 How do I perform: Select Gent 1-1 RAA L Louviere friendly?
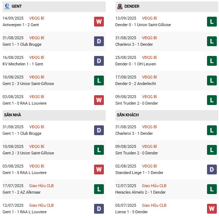click(x=24, y=212)
